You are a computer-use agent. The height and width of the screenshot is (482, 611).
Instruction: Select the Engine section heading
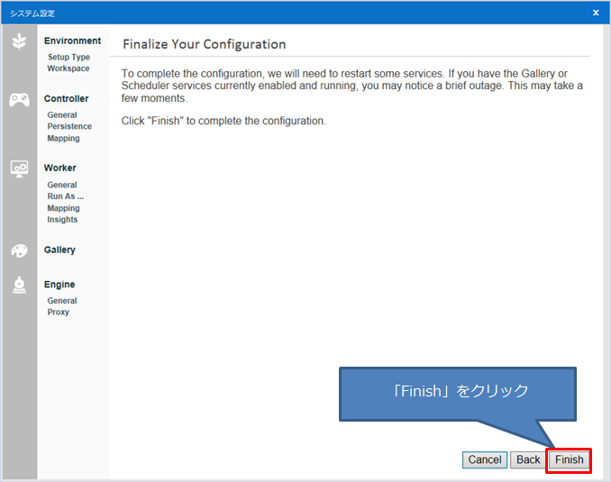pyautogui.click(x=59, y=285)
